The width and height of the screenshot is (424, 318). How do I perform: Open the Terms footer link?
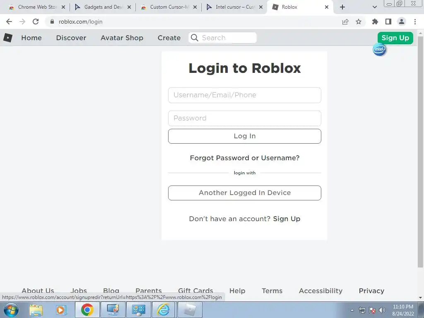(272, 291)
